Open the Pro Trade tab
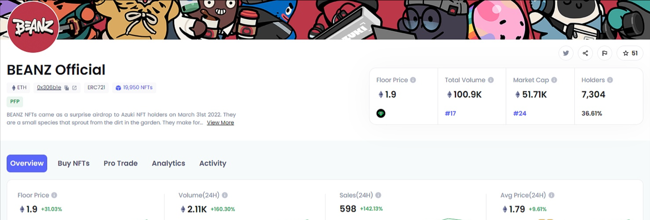Viewport: 650px width, 220px height. pyautogui.click(x=120, y=163)
